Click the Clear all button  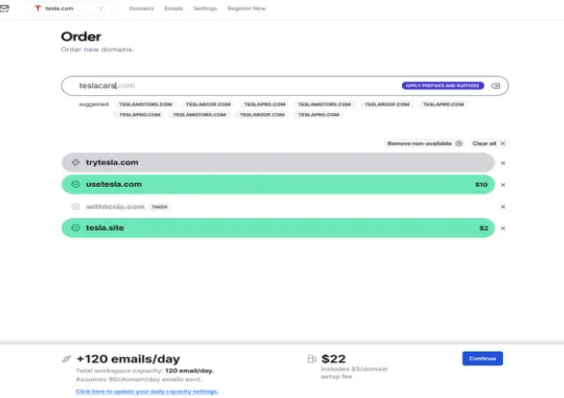tap(488, 143)
